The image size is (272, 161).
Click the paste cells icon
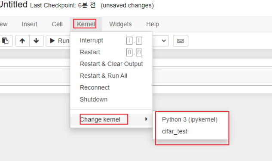[x=6, y=41]
